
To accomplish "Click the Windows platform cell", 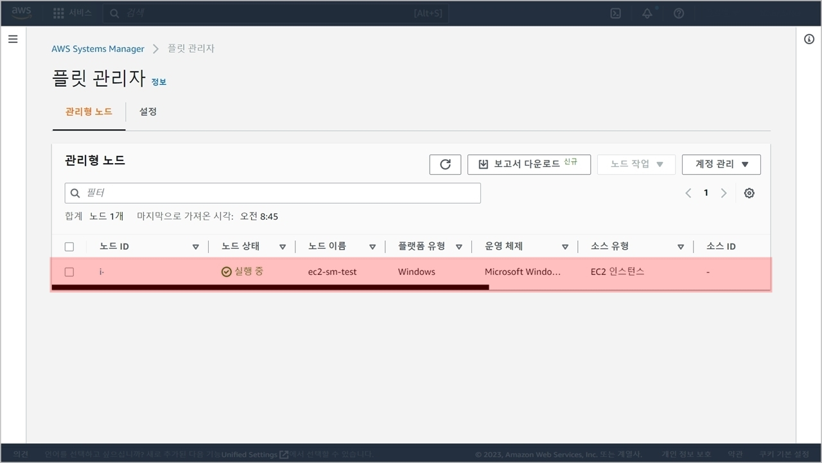I will 416,272.
